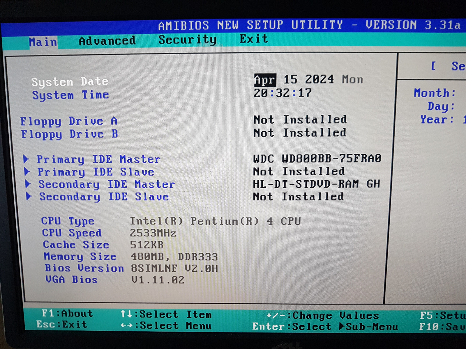Expand arrow beside Primary IDE Master
This screenshot has width=466, height=349.
tap(26, 159)
